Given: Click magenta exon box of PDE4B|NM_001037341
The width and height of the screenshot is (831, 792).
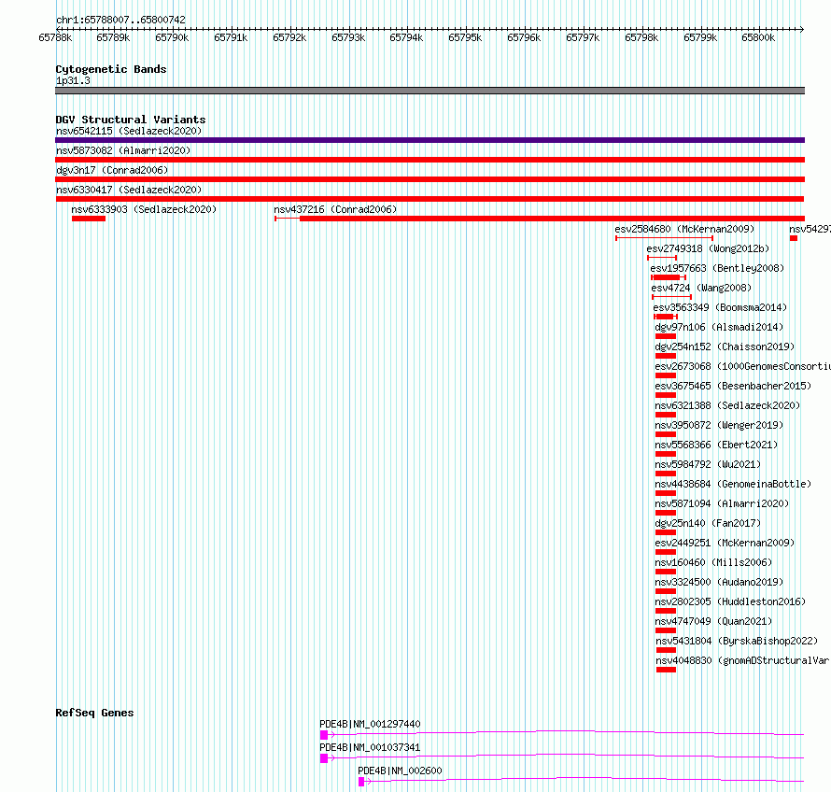Looking at the screenshot, I should click(324, 758).
